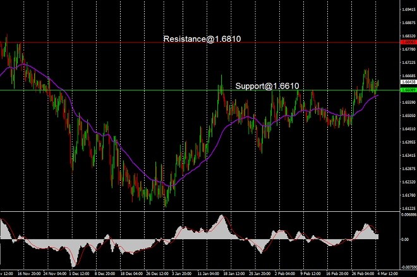Screen dimensions: 417x277
Task: Click the 1.61225 price axis label
Action: pyautogui.click(x=409, y=208)
